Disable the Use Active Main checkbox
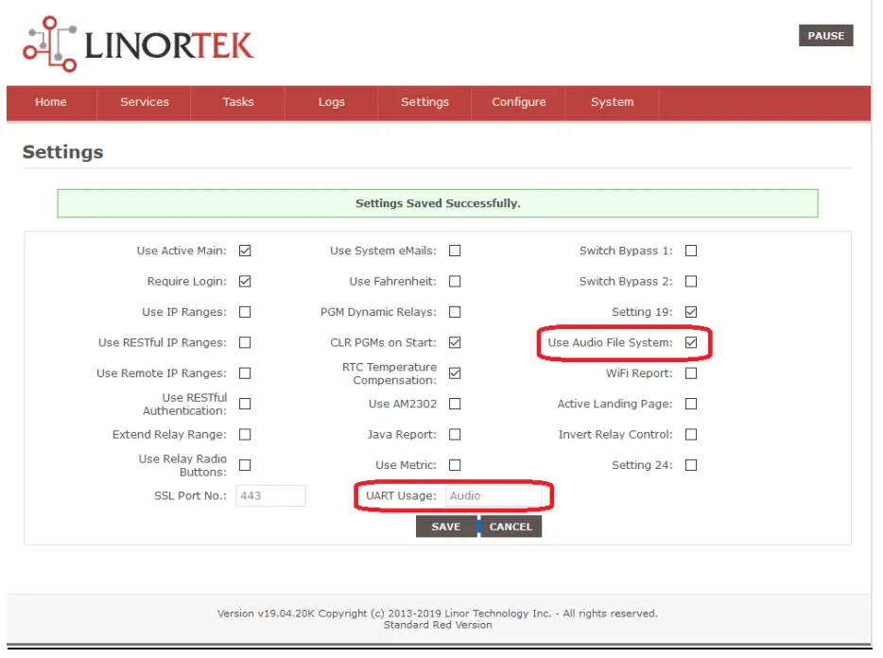Screen dimensions: 883x658 coord(244,251)
